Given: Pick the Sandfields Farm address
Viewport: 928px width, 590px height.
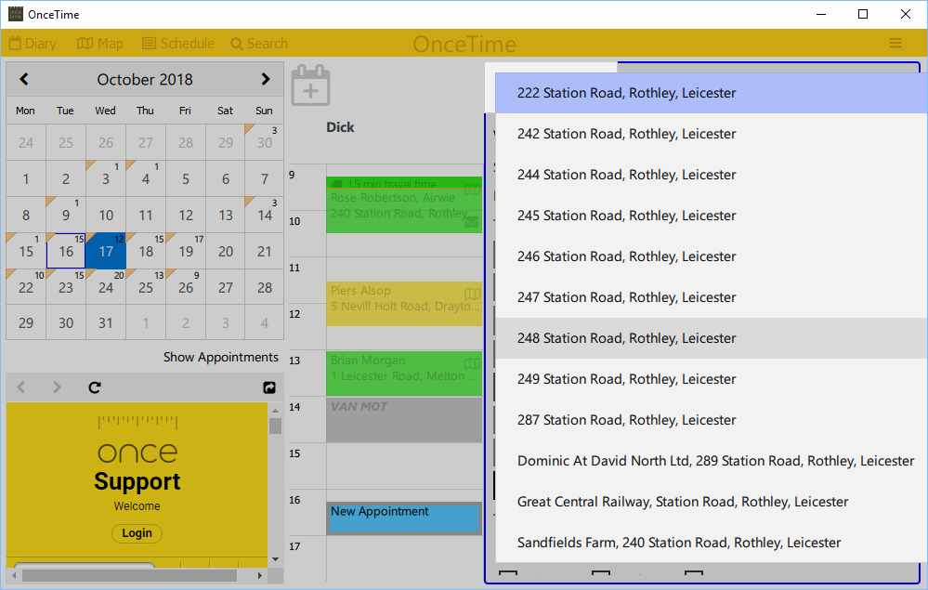Looking at the screenshot, I should (x=712, y=542).
